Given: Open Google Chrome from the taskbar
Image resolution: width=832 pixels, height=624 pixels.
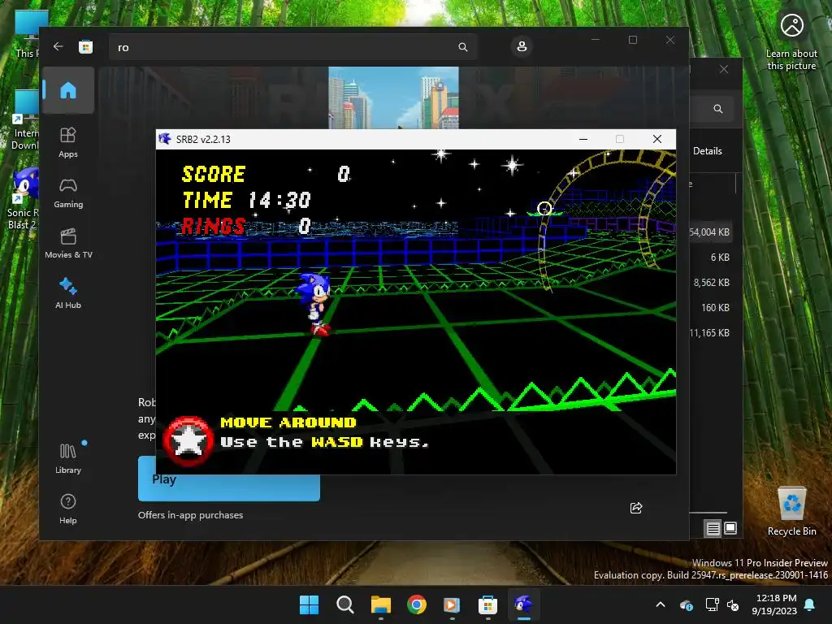Looking at the screenshot, I should [417, 604].
